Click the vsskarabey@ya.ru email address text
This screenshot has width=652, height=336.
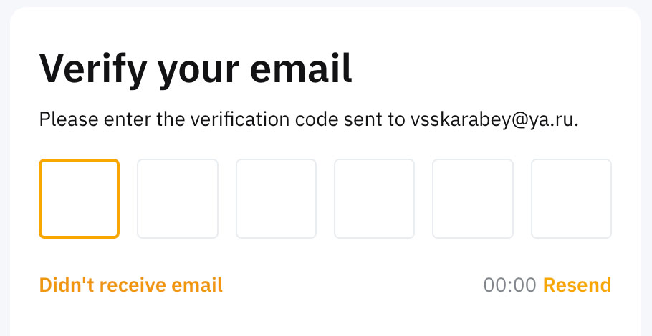tap(494, 119)
